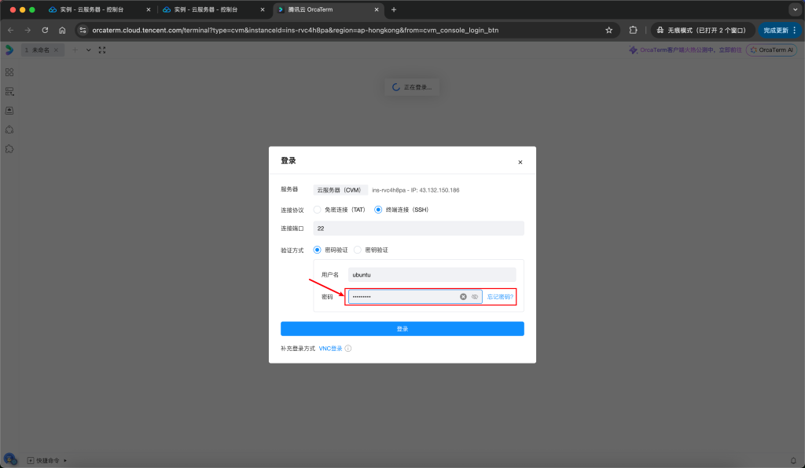Open the new terminal dropdown chevron
This screenshot has height=468, width=805.
(x=87, y=49)
